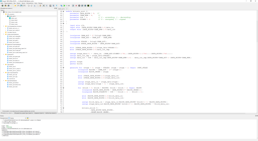Click the green Run play icon
The height and width of the screenshot is (141, 258).
(64, 6)
